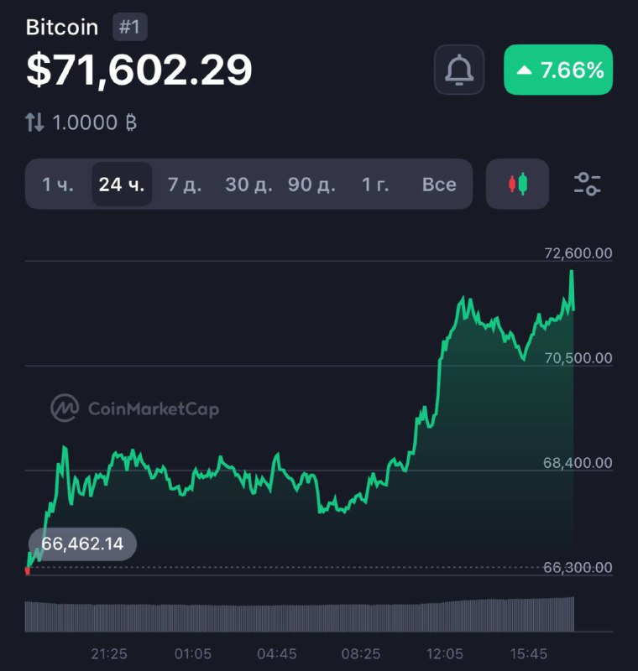Image resolution: width=638 pixels, height=671 pixels.
Task: Switch chart to 30 д. range
Action: click(x=248, y=185)
